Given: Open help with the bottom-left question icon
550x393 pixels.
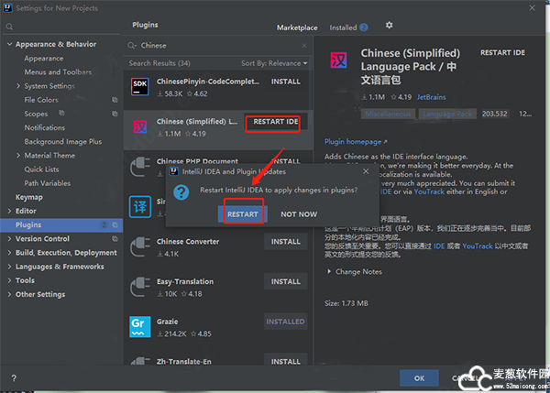Looking at the screenshot, I should click(14, 377).
